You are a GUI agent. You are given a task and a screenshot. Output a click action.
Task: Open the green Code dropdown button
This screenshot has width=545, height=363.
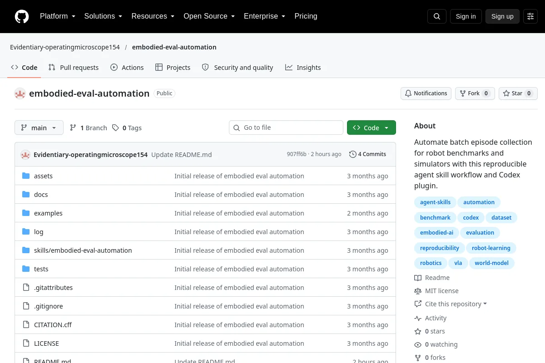pyautogui.click(x=372, y=128)
